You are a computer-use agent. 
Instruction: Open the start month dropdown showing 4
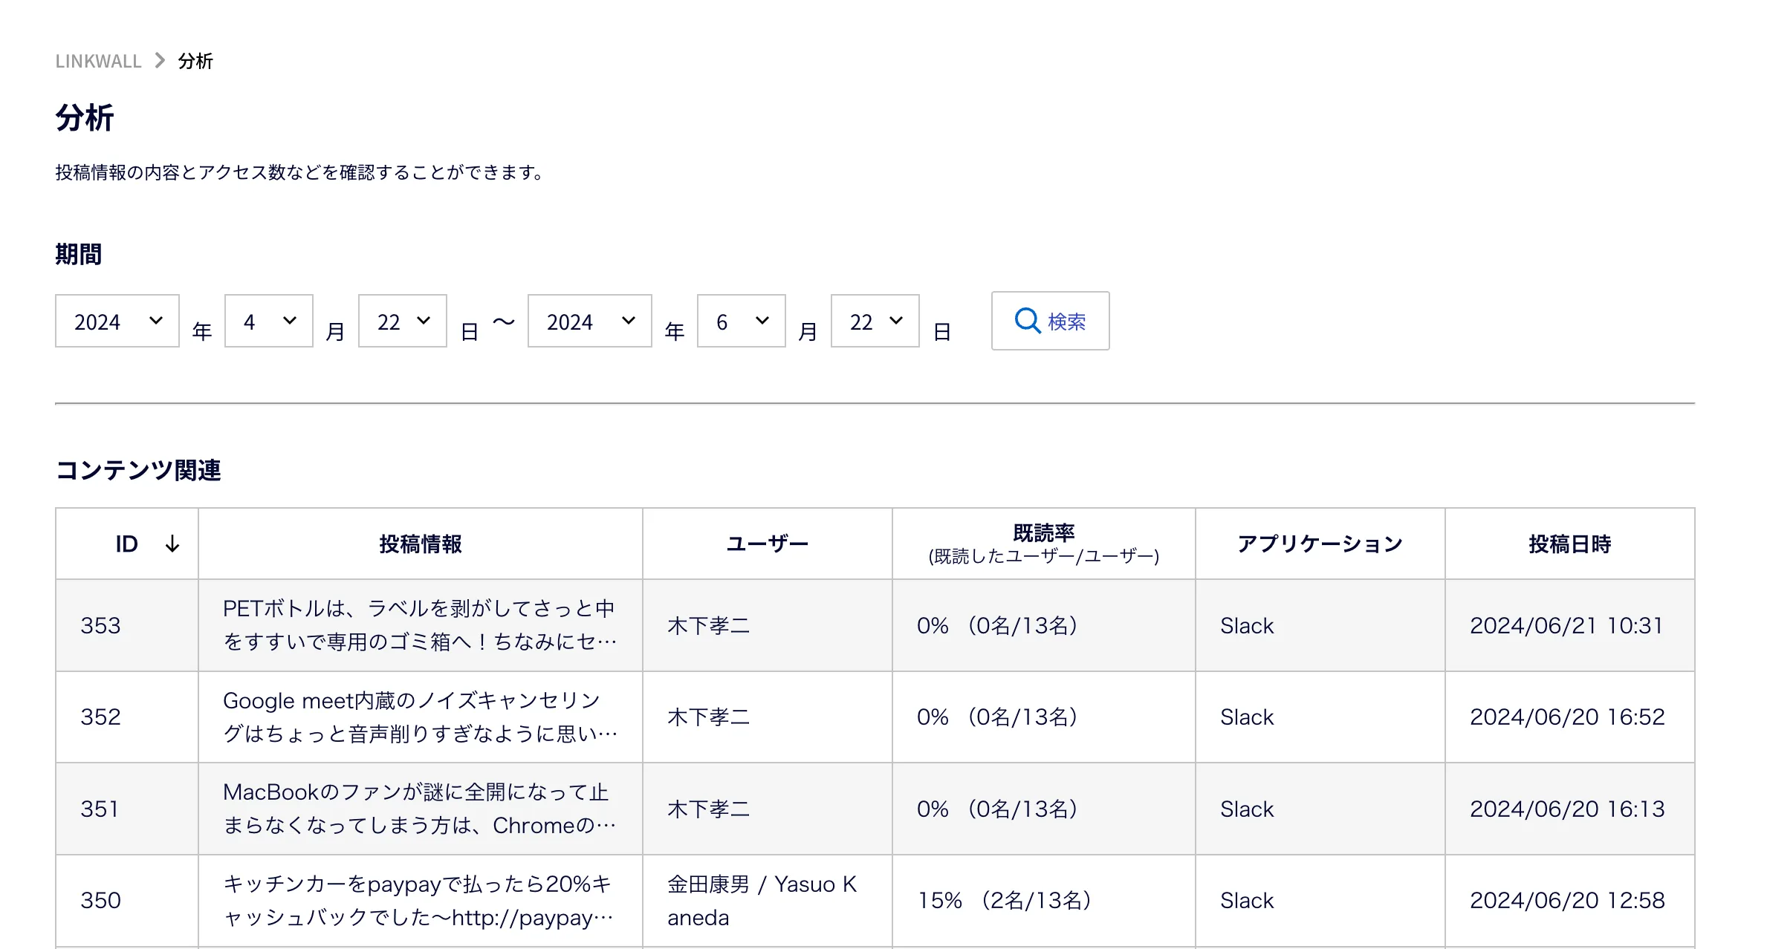point(269,321)
